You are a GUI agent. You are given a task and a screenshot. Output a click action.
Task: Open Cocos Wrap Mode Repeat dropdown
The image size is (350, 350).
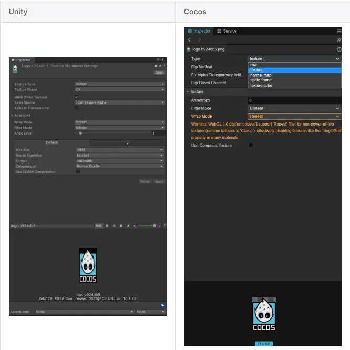[294, 116]
